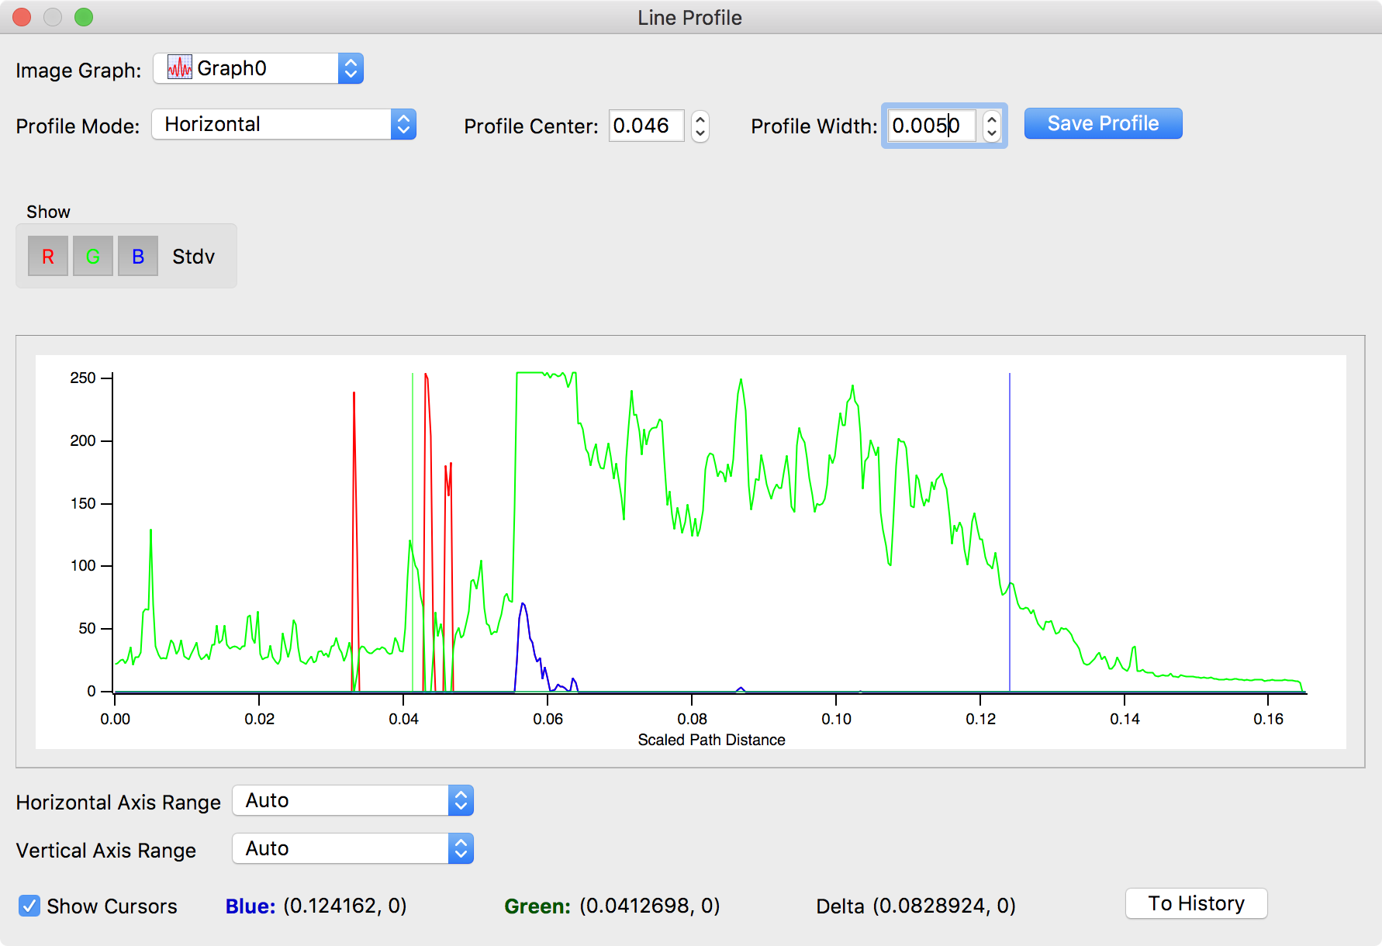Open the Horizontal Axis Range dropdown

[353, 800]
